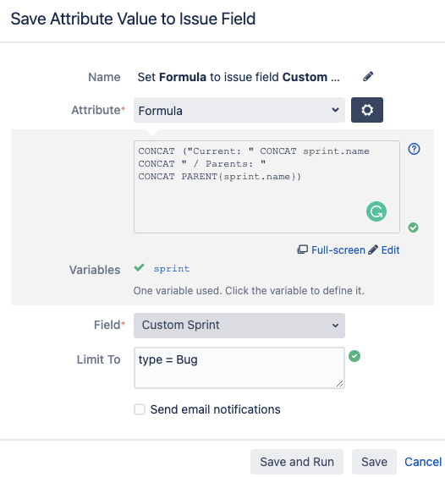
Task: Open attribute settings gear button
Action: coord(367,110)
